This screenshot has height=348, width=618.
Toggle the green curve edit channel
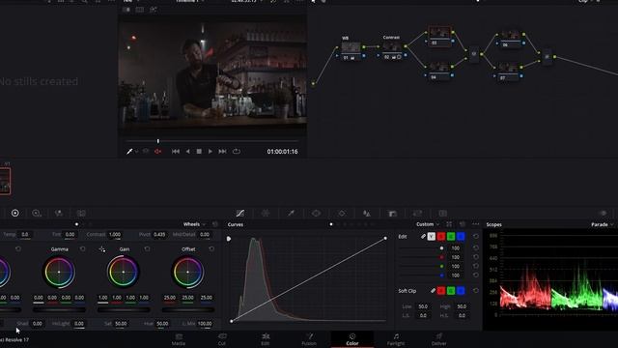[451, 236]
